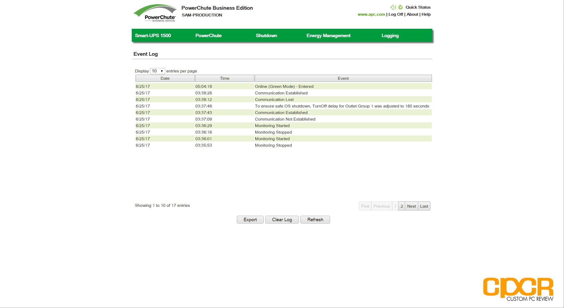
Task: Open the About link
Action: tap(412, 14)
